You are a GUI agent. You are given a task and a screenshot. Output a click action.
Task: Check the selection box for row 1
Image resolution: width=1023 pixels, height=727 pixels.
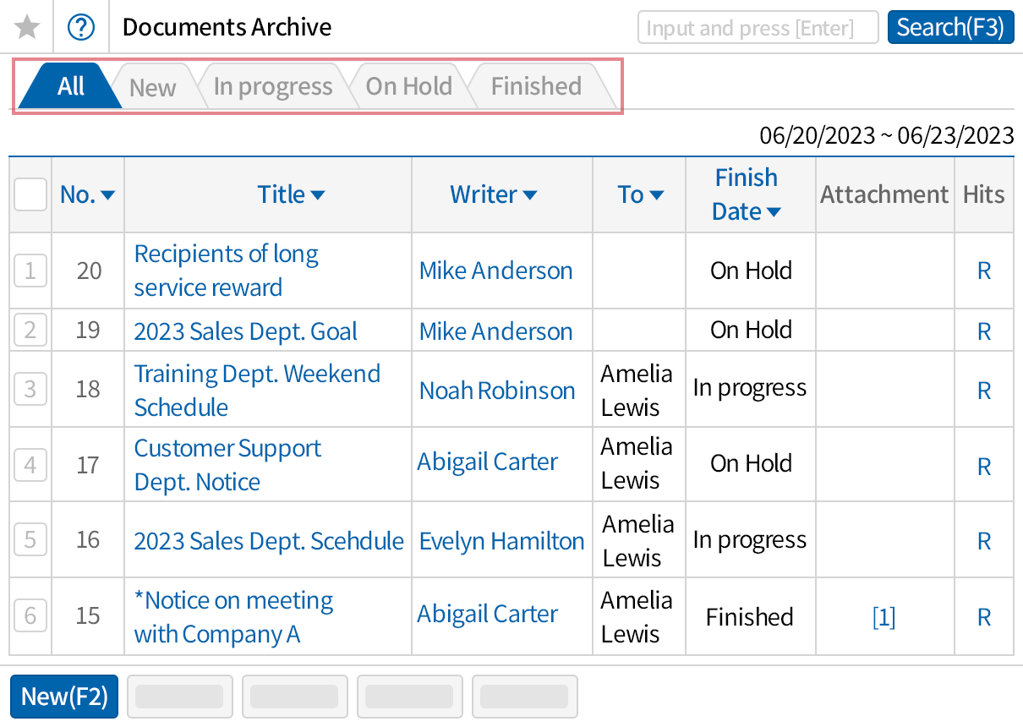point(30,271)
